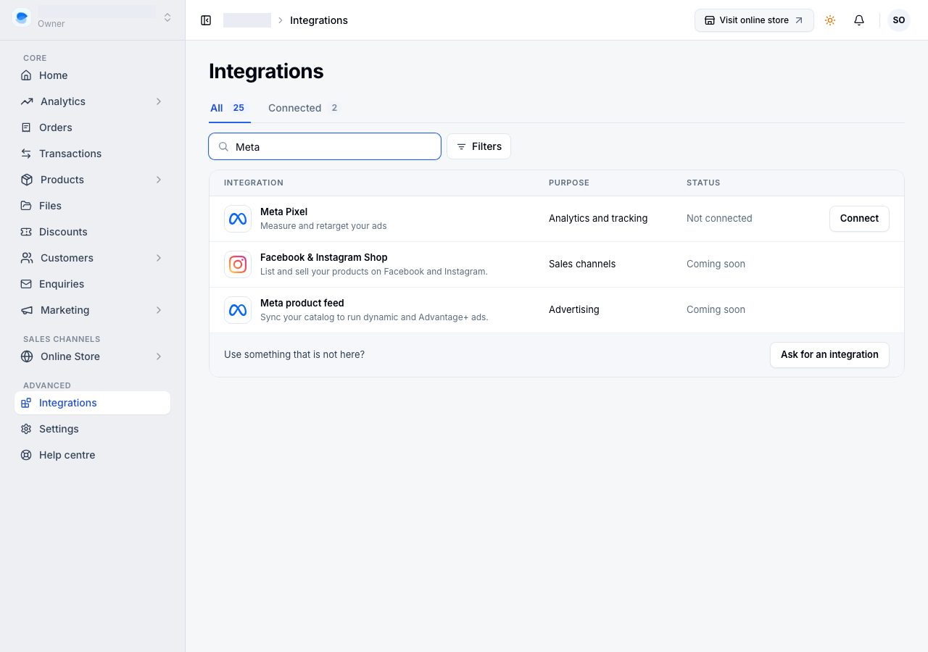
Task: Click the Facebook & Instagram Shop title
Action: click(x=324, y=257)
